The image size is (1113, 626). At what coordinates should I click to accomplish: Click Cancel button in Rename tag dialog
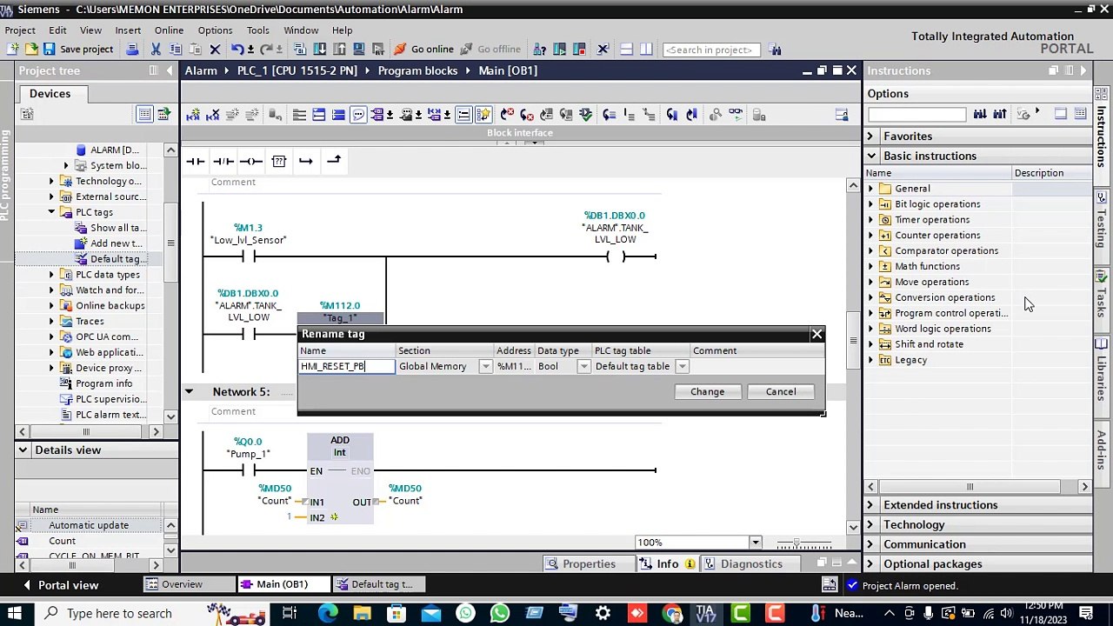pos(781,391)
